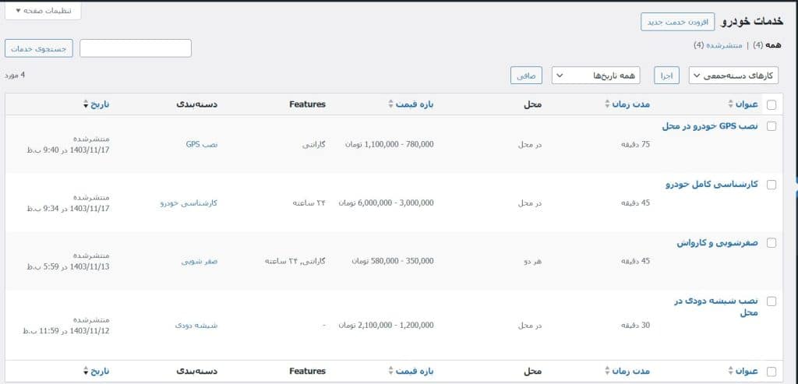Open the کارهای دسته‌جمعی bulk actions dropdown
Viewport: 798px width, 384px height.
733,76
